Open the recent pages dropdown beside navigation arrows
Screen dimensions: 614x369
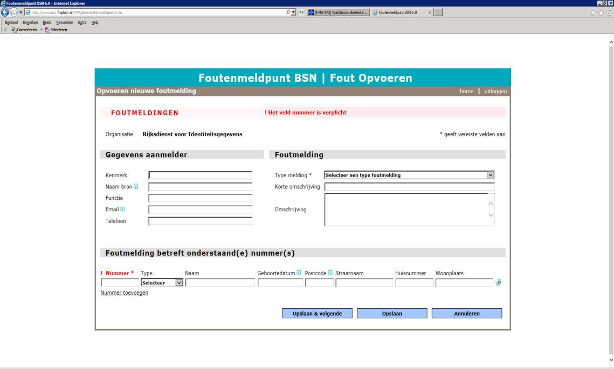tap(20, 12)
